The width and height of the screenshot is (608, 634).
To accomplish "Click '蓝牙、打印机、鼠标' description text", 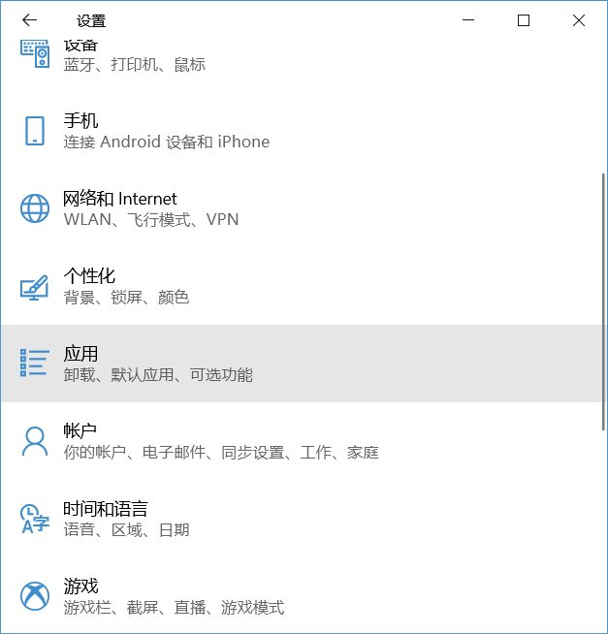I will click(134, 65).
